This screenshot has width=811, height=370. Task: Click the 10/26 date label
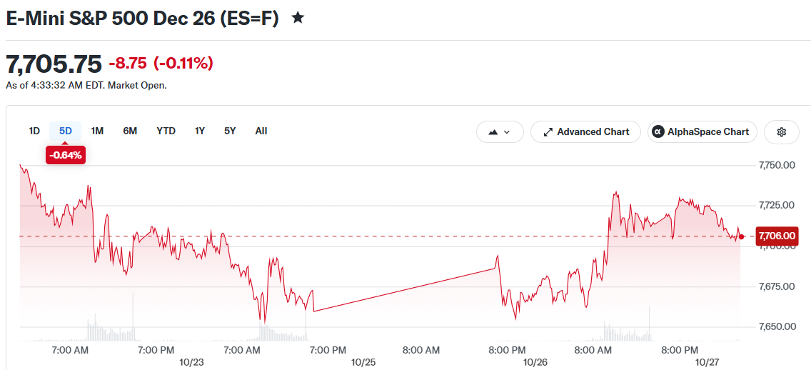tap(535, 361)
